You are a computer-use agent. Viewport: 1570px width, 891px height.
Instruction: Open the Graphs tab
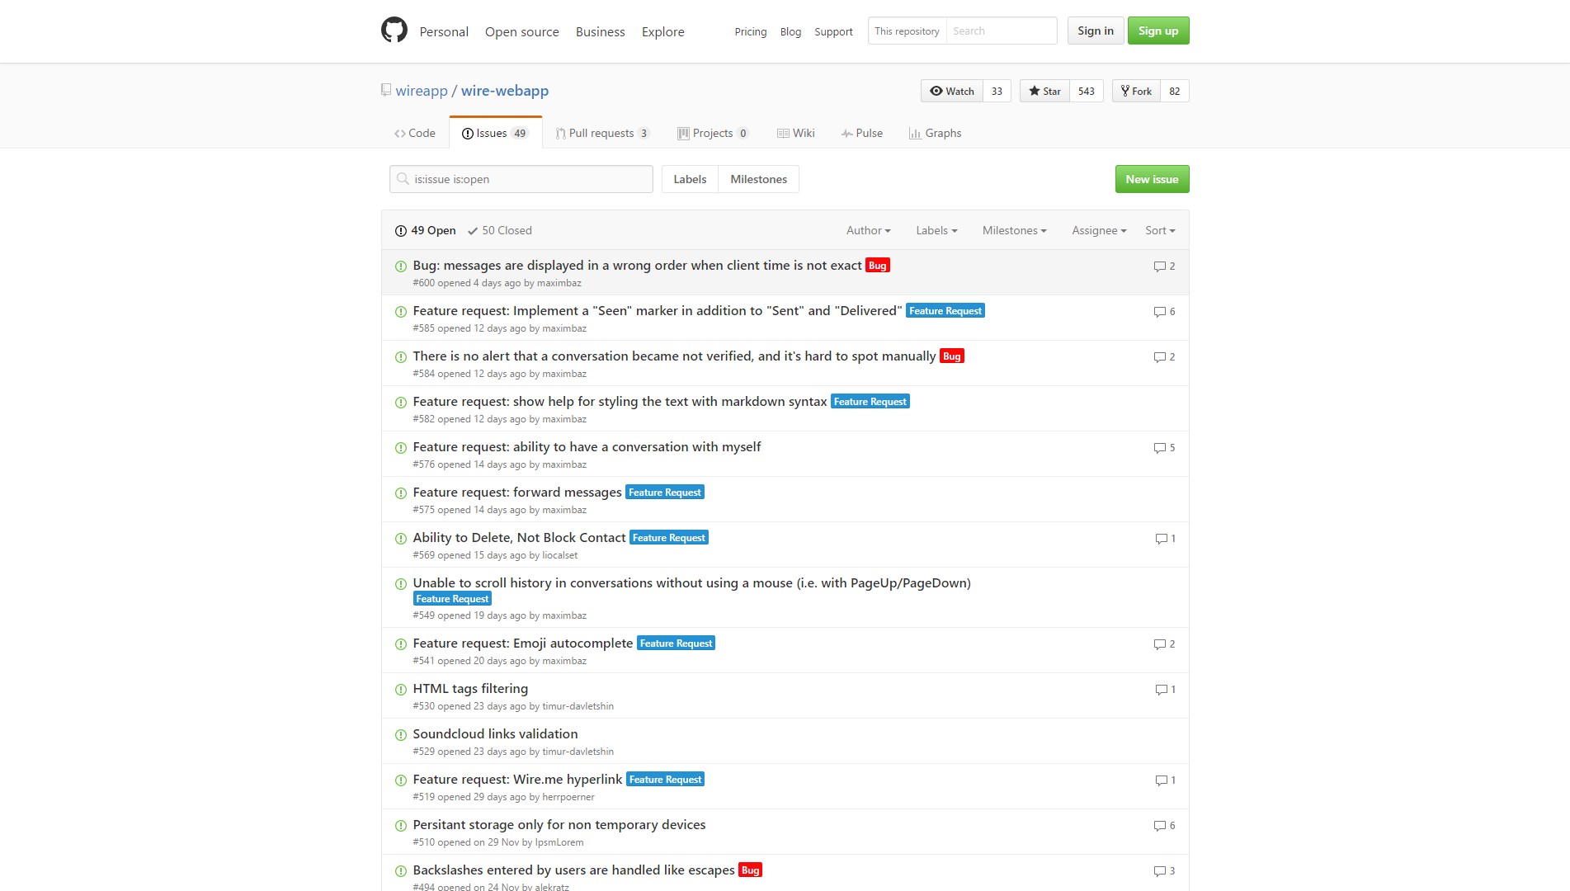(x=935, y=133)
